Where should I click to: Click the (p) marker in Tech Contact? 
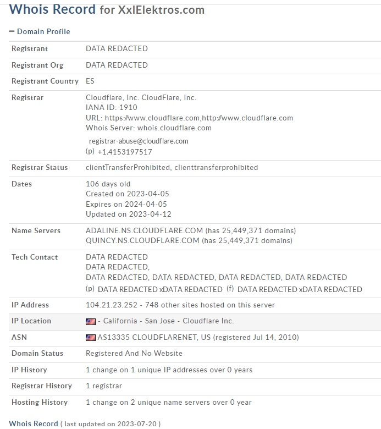[x=90, y=289]
